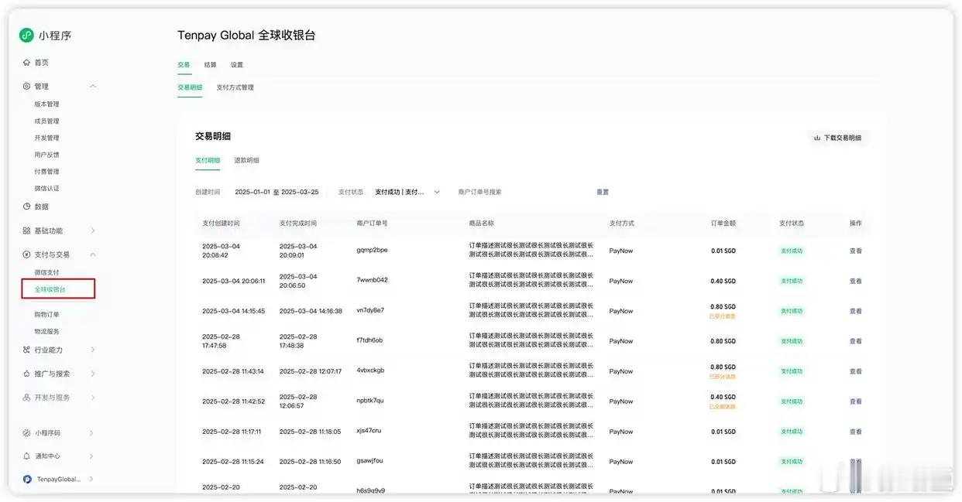Expand 基础功能 with its arrow
Screen dimensions: 962x502
tap(92, 231)
